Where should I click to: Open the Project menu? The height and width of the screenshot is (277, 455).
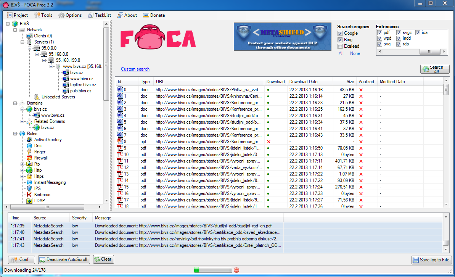(18, 15)
